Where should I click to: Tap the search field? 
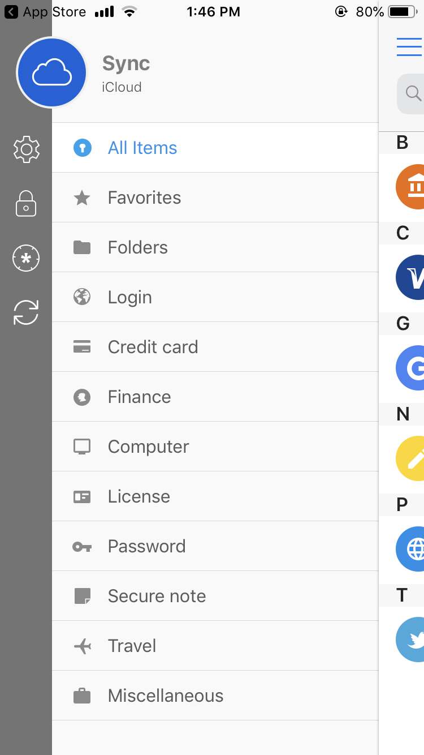pyautogui.click(x=412, y=93)
